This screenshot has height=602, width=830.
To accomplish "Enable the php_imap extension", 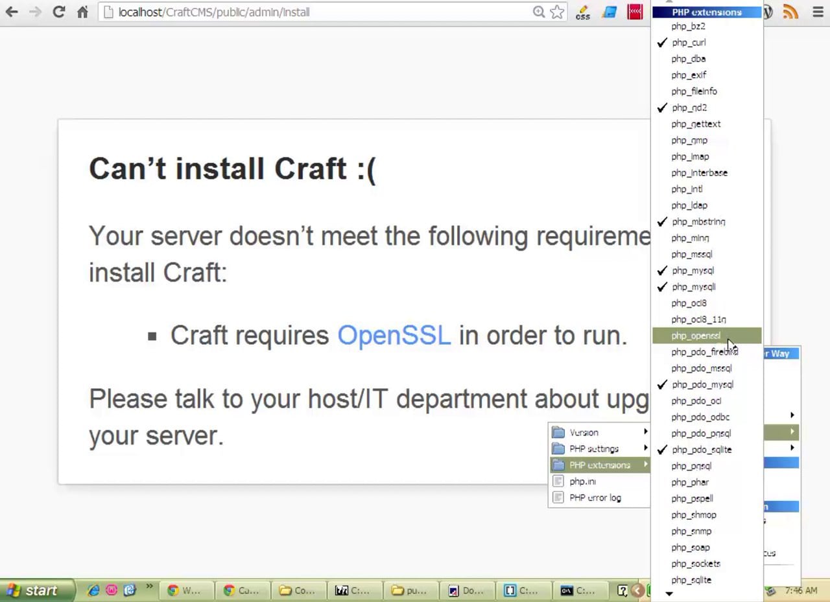I will click(x=707, y=156).
